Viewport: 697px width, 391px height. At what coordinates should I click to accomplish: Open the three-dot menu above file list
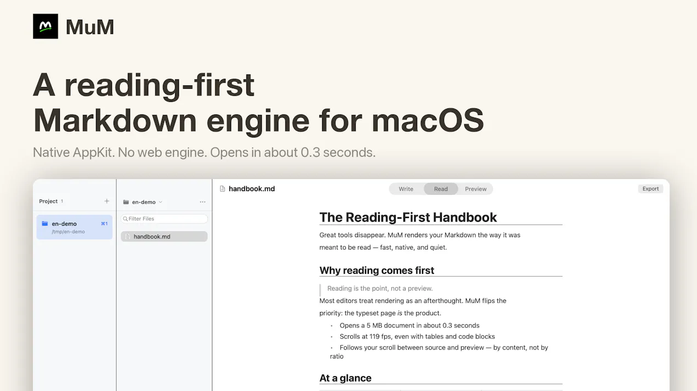click(x=203, y=202)
